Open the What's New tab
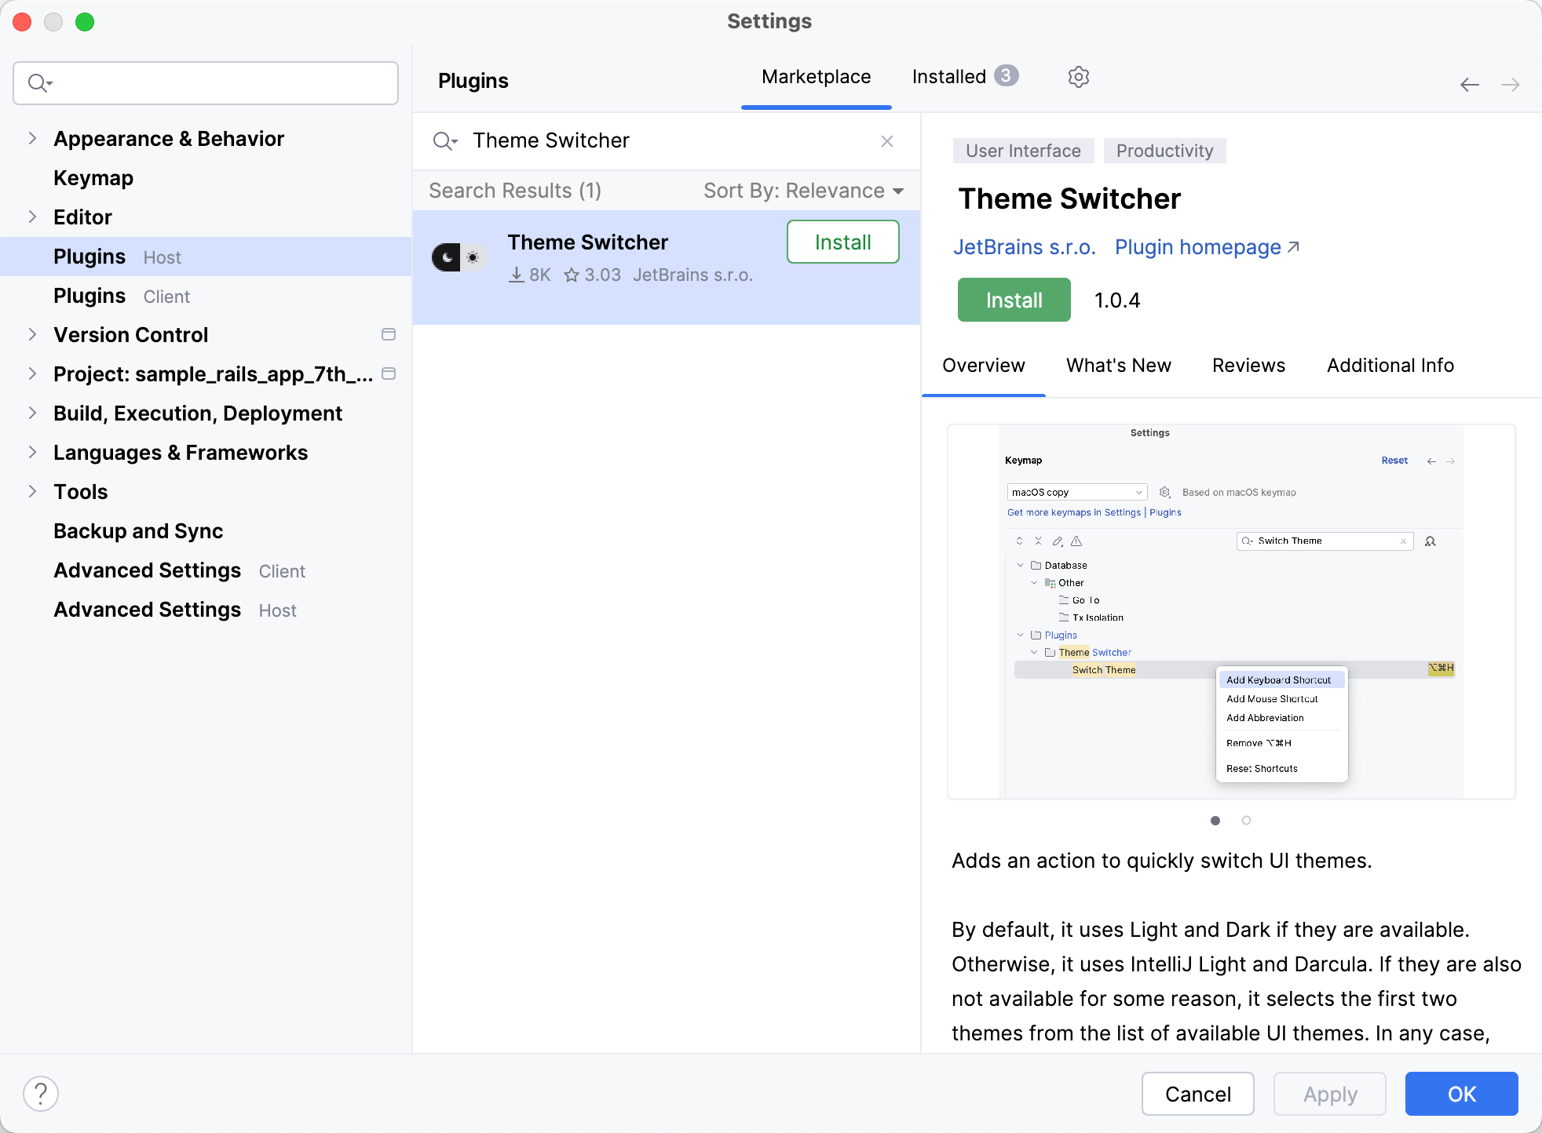 1119,365
